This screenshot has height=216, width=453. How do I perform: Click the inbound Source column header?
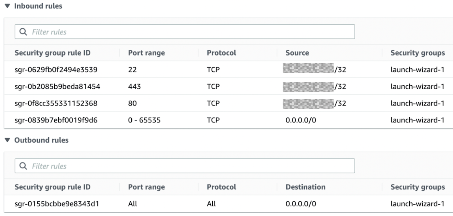pos(297,53)
